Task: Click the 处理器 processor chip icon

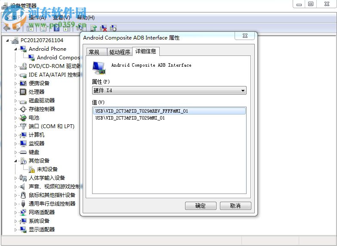Action: (x=23, y=92)
